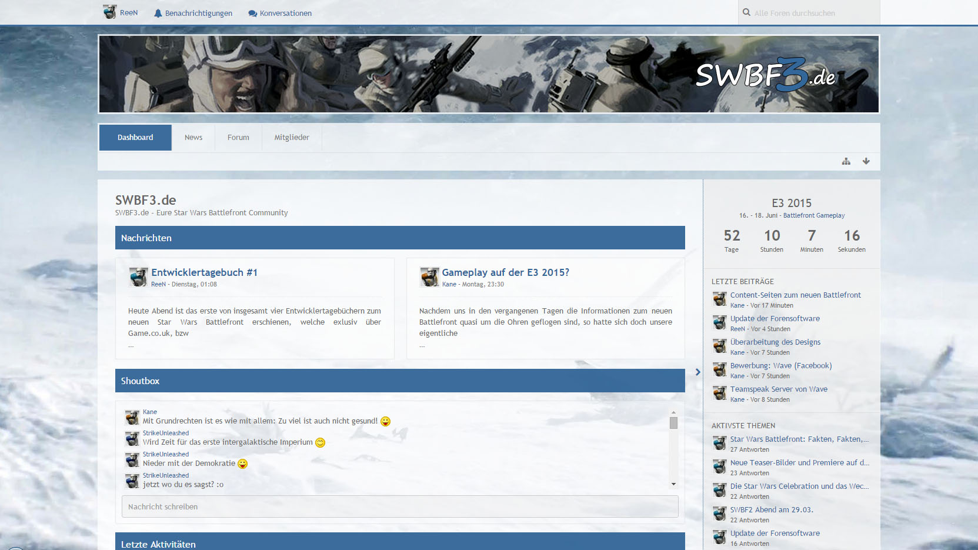
Task: Click avatar beside 'jetzt wo du es sagst?' shout
Action: (x=132, y=481)
